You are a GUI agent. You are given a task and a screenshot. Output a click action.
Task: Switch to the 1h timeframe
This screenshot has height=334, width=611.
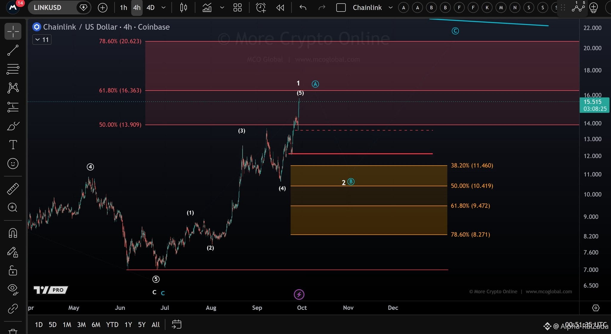(x=124, y=7)
